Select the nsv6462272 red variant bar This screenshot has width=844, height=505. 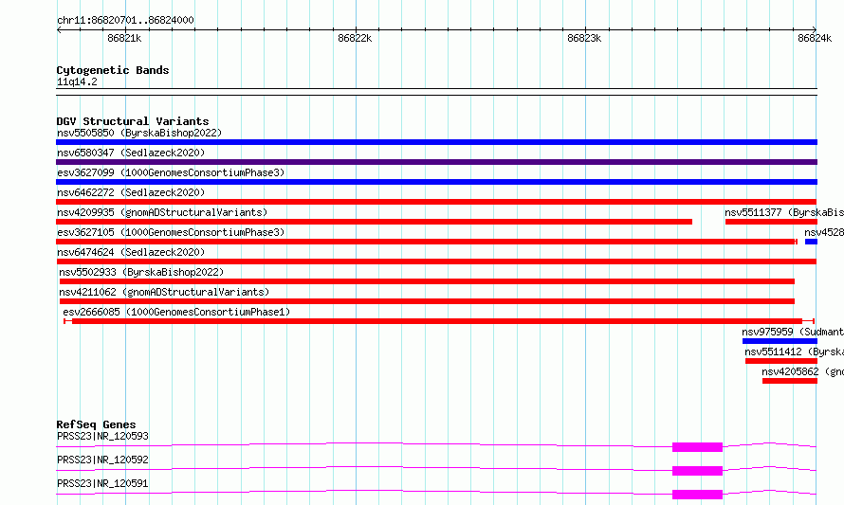tap(436, 202)
